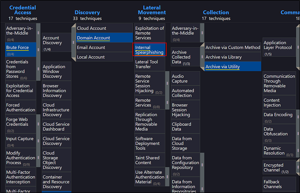
Task: Select the Clipboard Data technique cell
Action: click(x=181, y=127)
